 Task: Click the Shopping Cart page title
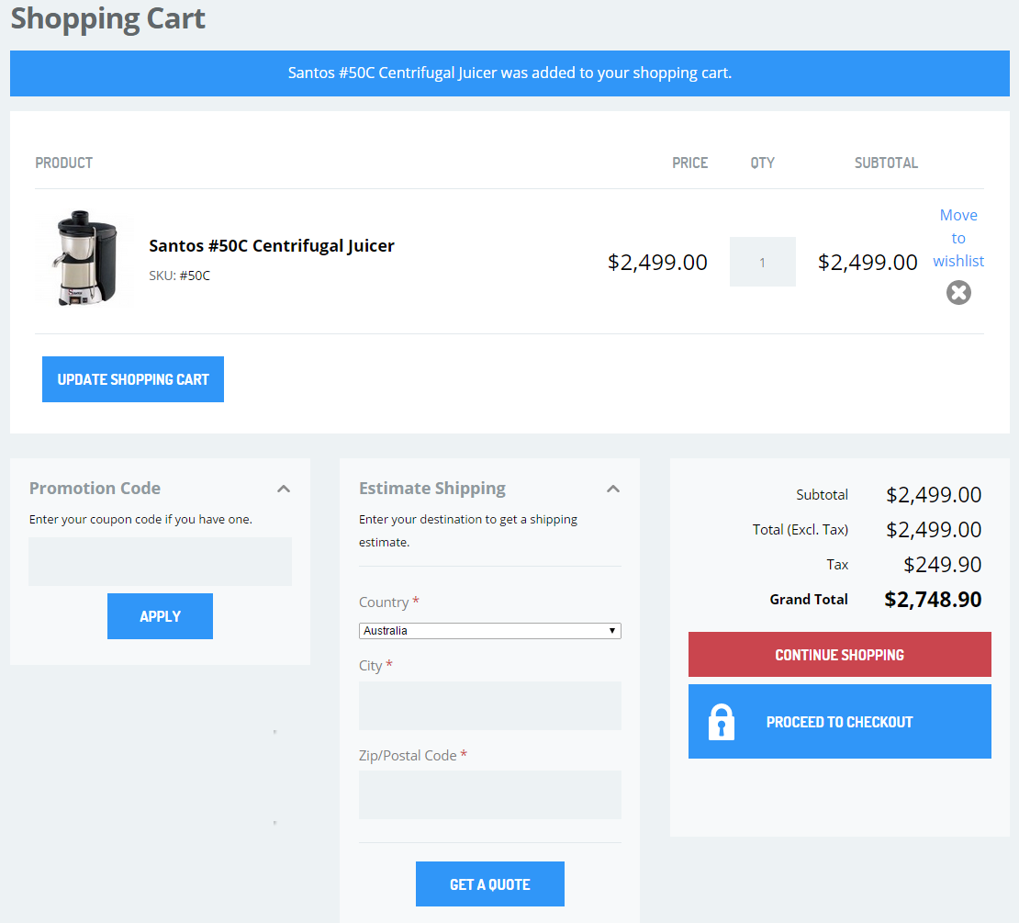tap(108, 18)
